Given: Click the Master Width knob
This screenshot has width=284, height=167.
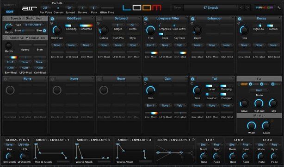Looking at the screenshot, I should pyautogui.click(x=252, y=126).
